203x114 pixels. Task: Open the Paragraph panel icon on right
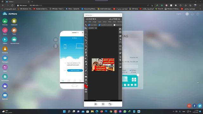coord(120,60)
